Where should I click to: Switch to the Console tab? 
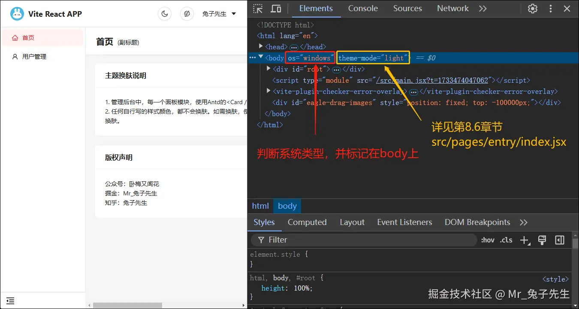tap(362, 8)
